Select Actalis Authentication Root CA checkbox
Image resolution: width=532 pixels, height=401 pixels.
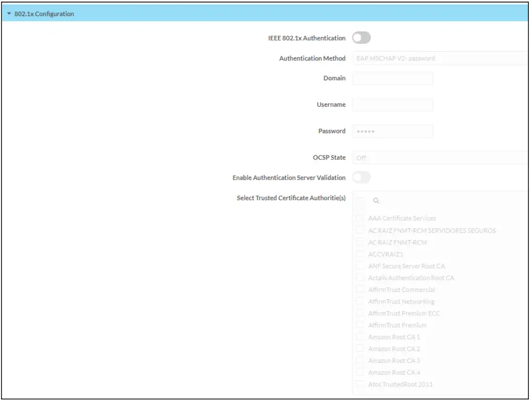click(360, 278)
